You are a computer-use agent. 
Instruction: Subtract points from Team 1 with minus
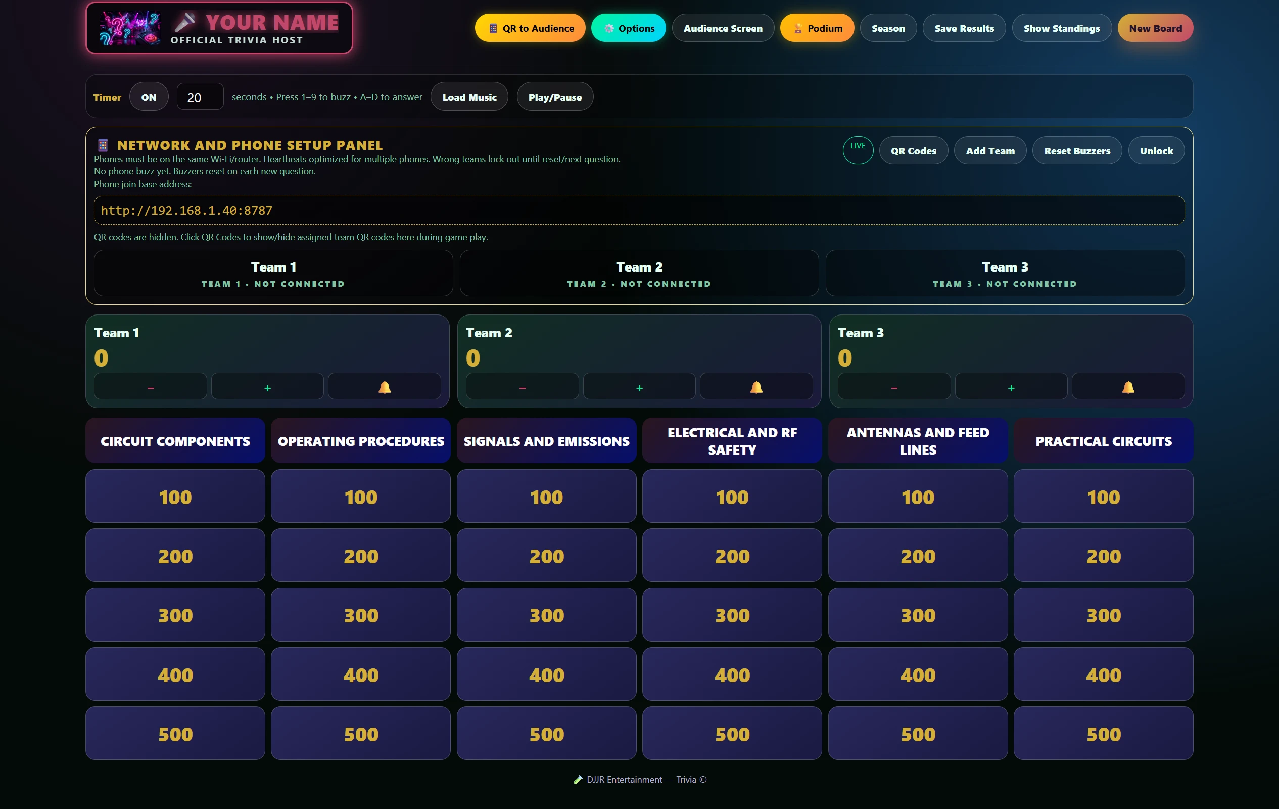(x=150, y=387)
